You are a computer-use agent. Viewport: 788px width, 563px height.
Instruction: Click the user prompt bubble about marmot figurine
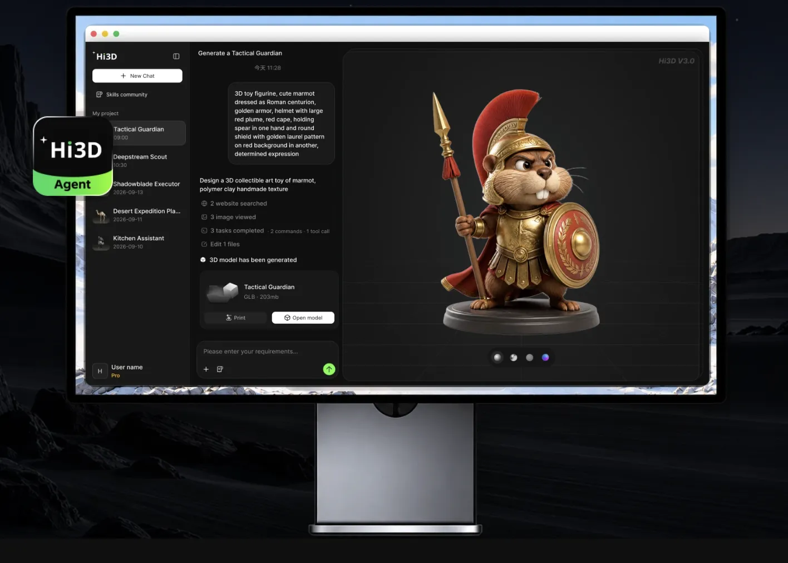point(281,124)
